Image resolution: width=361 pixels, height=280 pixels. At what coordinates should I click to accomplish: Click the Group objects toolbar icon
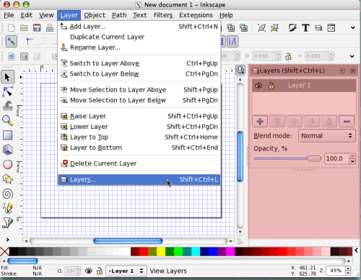click(x=261, y=28)
